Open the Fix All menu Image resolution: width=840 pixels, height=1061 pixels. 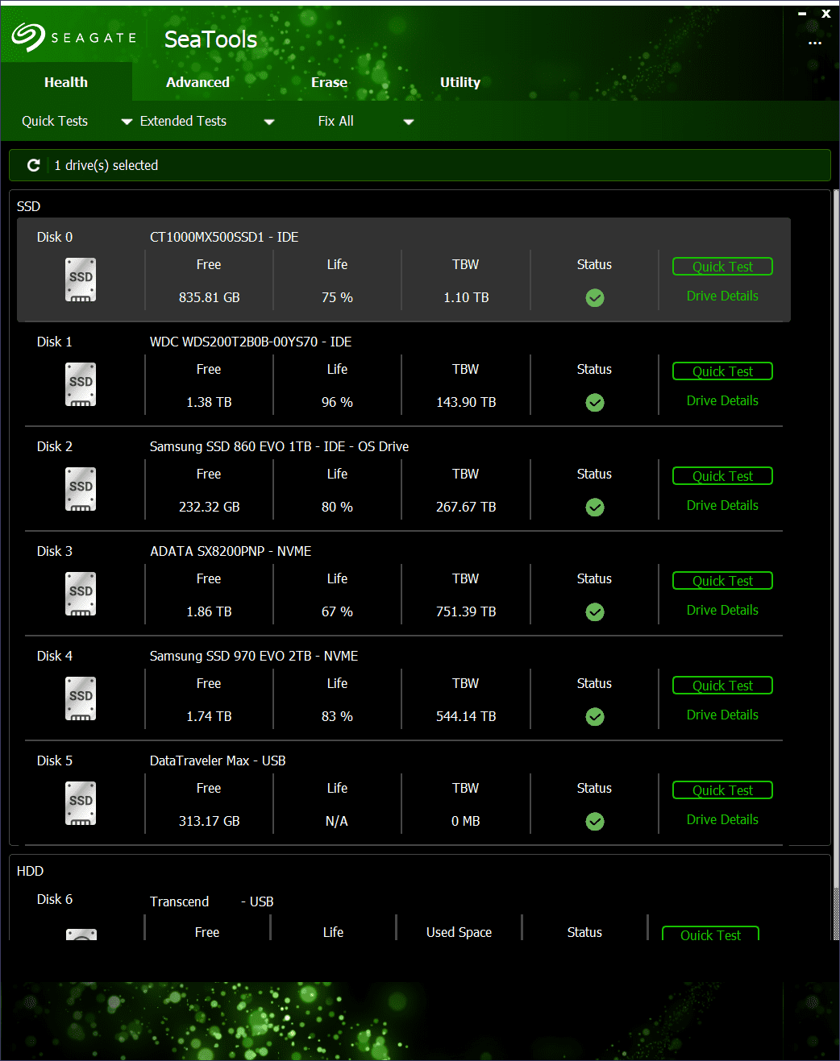(x=335, y=121)
